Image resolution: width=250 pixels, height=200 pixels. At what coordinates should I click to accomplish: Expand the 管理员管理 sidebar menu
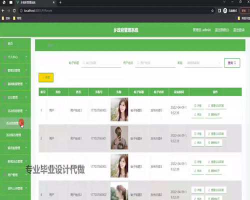15,70
